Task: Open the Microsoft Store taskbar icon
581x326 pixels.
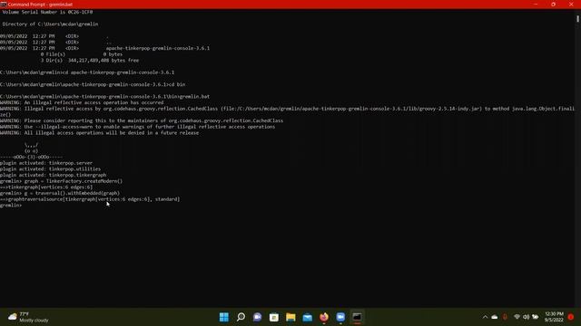Action: click(274, 317)
